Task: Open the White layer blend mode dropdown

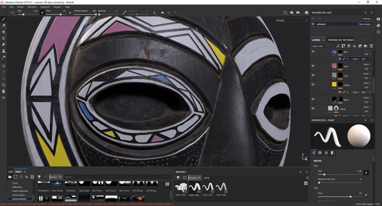Action: pos(367,107)
